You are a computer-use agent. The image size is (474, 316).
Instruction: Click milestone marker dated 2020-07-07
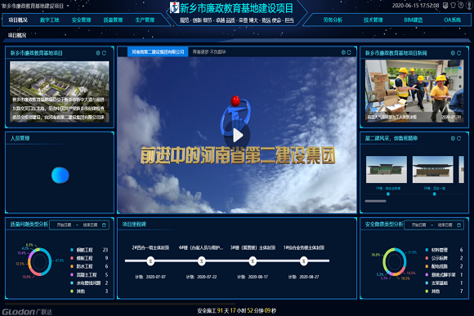pyautogui.click(x=150, y=260)
